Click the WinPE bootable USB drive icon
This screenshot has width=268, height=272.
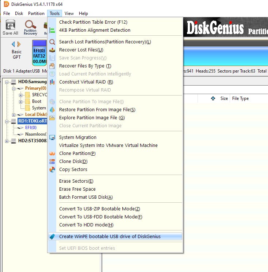click(x=52, y=236)
